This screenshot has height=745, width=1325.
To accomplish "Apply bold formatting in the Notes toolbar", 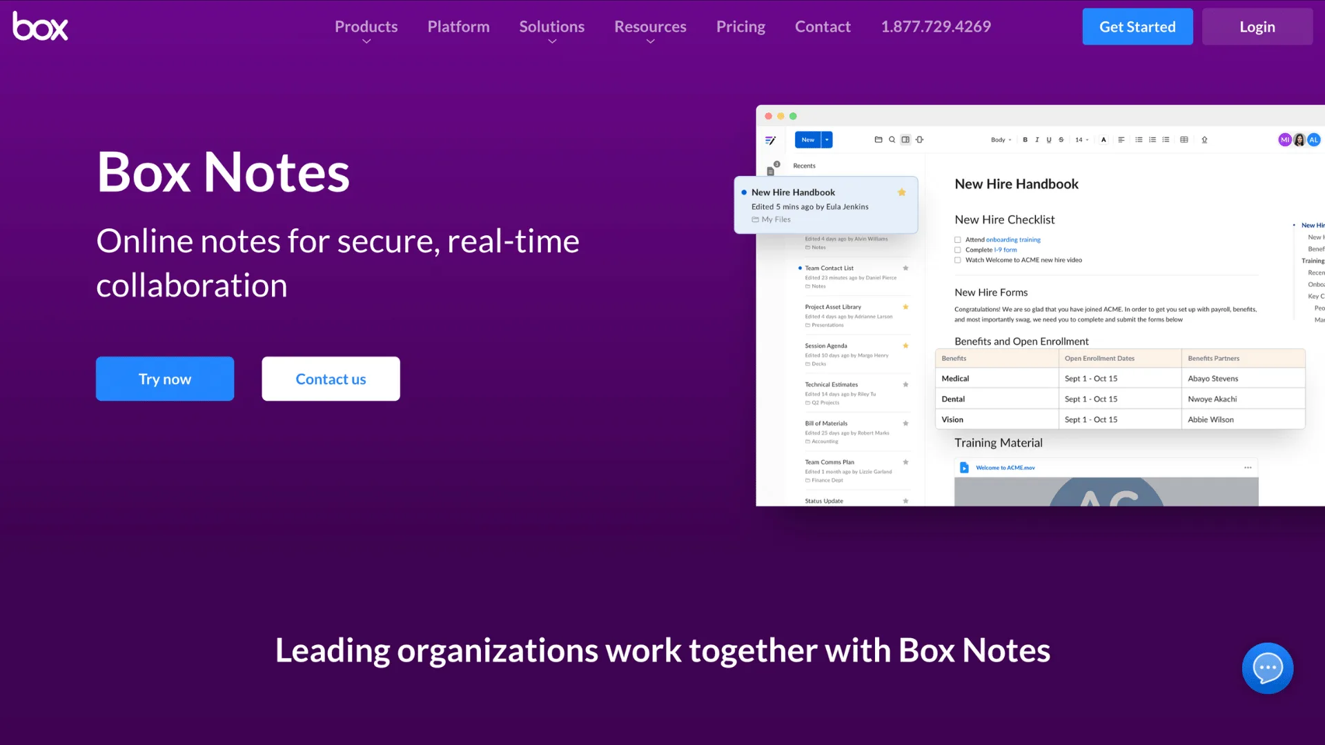I will 1025,139.
